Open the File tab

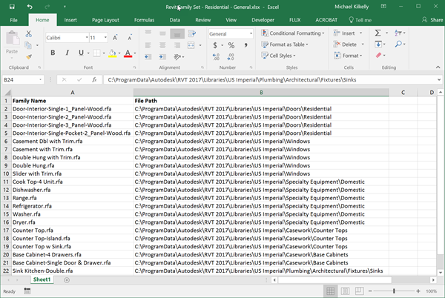click(x=13, y=20)
